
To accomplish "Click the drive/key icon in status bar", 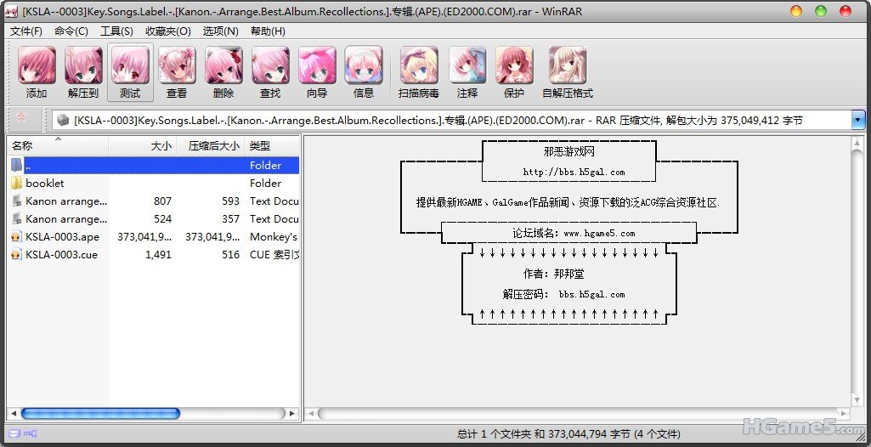I will point(22,433).
